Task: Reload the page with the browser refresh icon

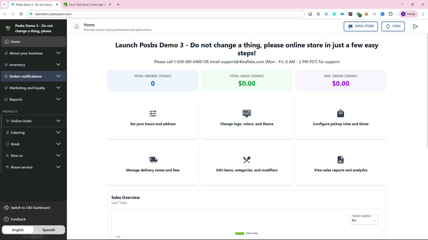Action: 21,14
